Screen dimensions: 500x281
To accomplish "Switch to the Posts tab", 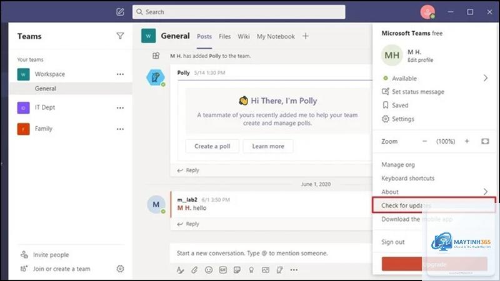I will pyautogui.click(x=204, y=37).
